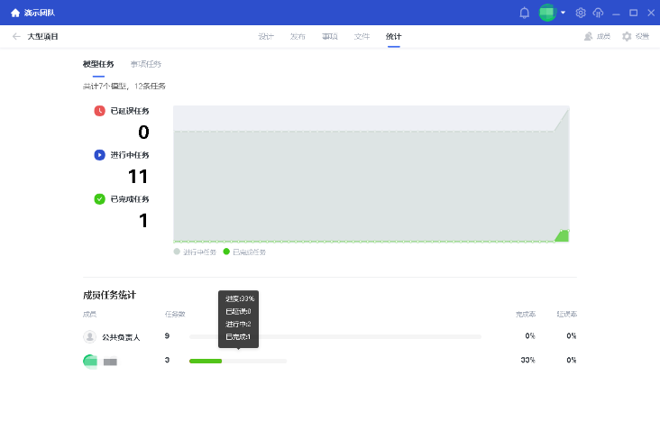Toggle the 已完成任务 chart legend

pos(244,252)
